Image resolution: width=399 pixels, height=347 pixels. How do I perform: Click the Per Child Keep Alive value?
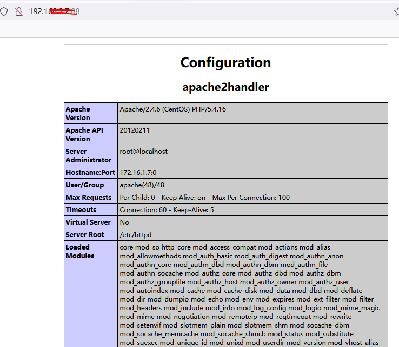205,198
